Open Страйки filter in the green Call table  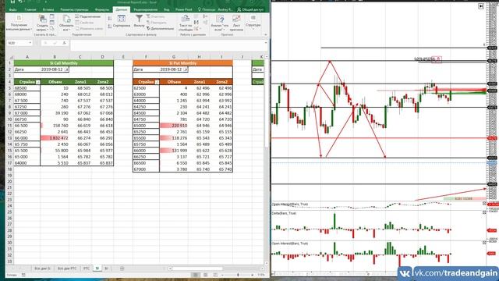(38, 82)
